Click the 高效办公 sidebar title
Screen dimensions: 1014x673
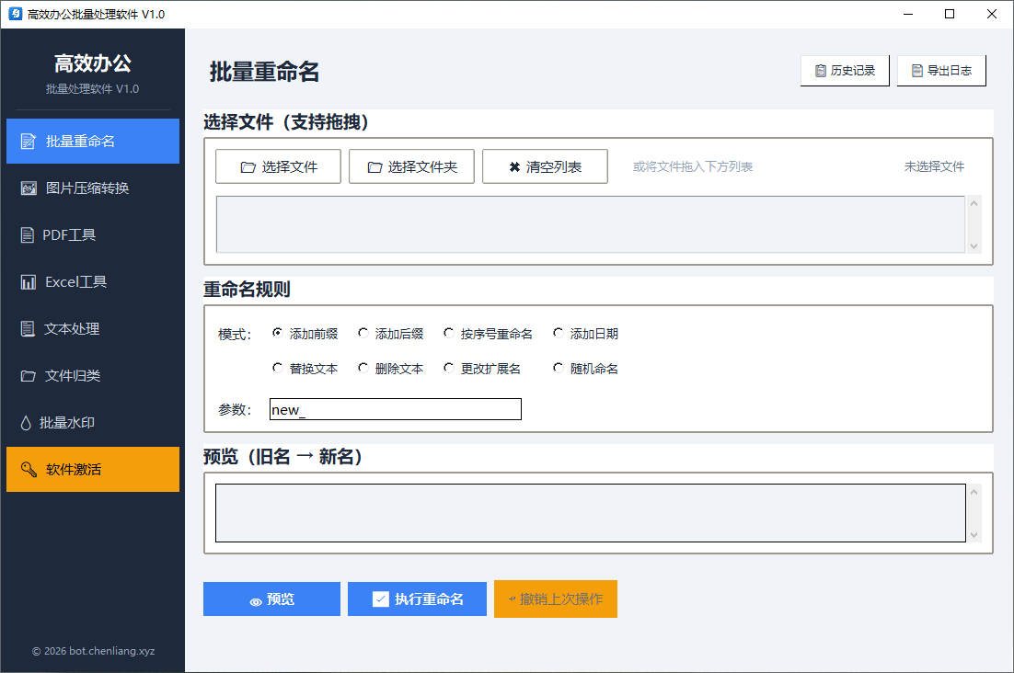click(x=93, y=63)
